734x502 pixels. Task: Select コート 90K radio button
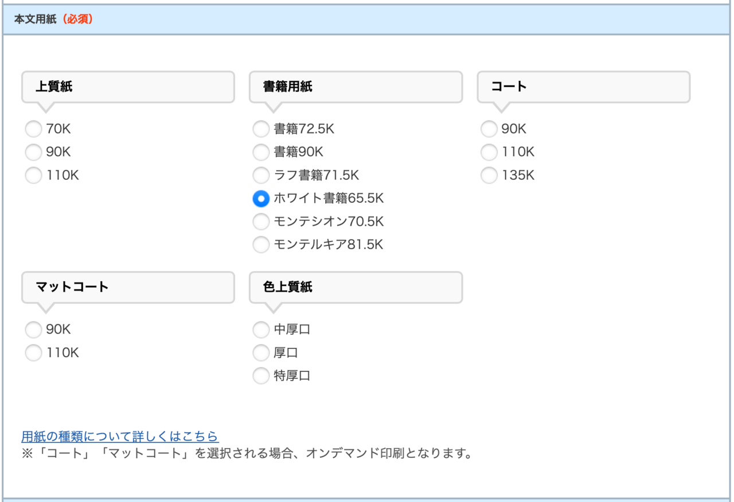click(489, 129)
